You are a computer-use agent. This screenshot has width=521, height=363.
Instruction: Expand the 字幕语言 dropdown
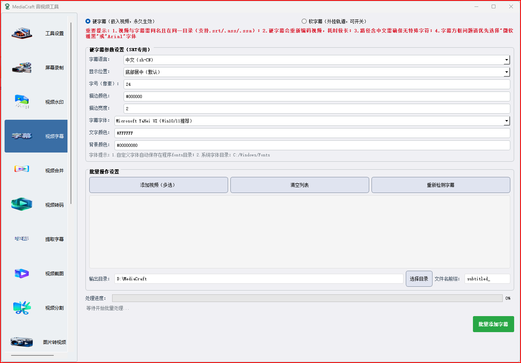[x=317, y=60]
